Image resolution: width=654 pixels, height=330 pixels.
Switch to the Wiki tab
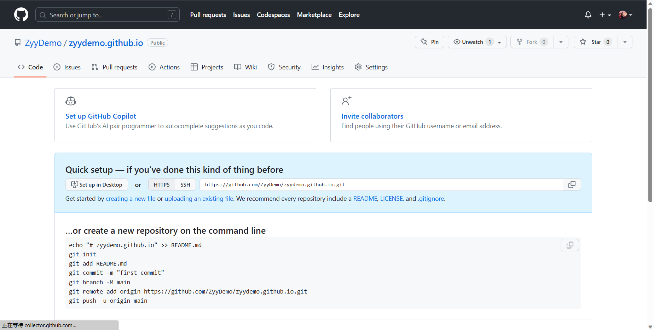tap(245, 67)
